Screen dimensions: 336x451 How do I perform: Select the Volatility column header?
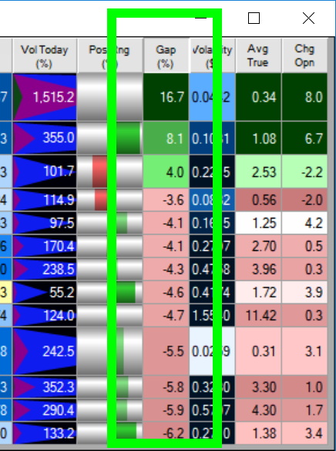(212, 56)
